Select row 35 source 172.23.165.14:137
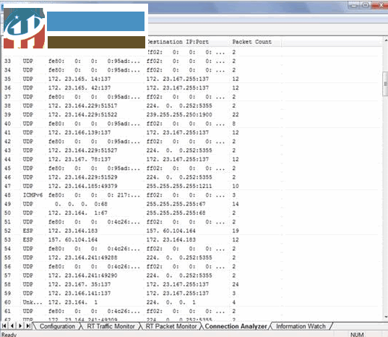 click(x=79, y=79)
